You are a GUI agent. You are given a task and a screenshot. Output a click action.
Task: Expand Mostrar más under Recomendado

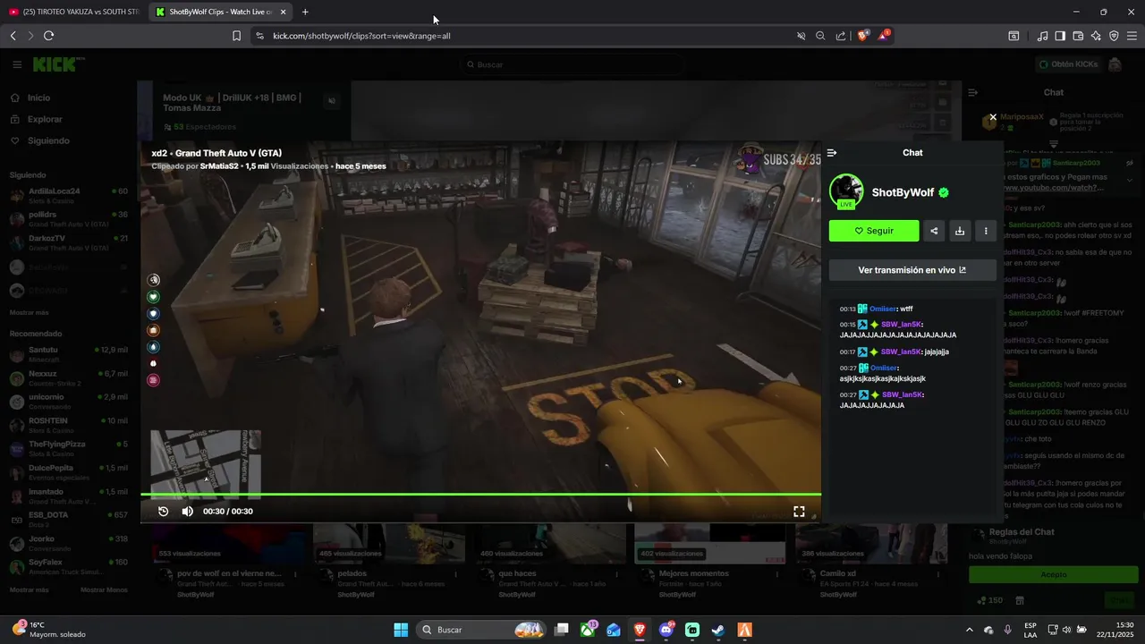pos(30,589)
